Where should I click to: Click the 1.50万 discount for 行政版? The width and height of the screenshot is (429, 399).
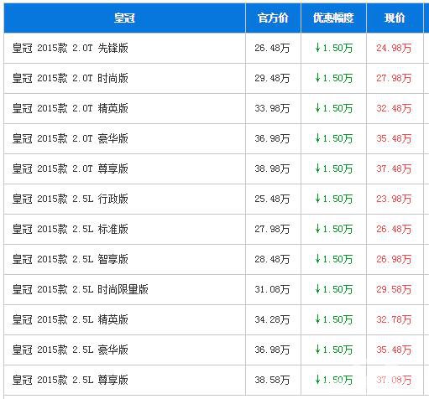coord(333,199)
